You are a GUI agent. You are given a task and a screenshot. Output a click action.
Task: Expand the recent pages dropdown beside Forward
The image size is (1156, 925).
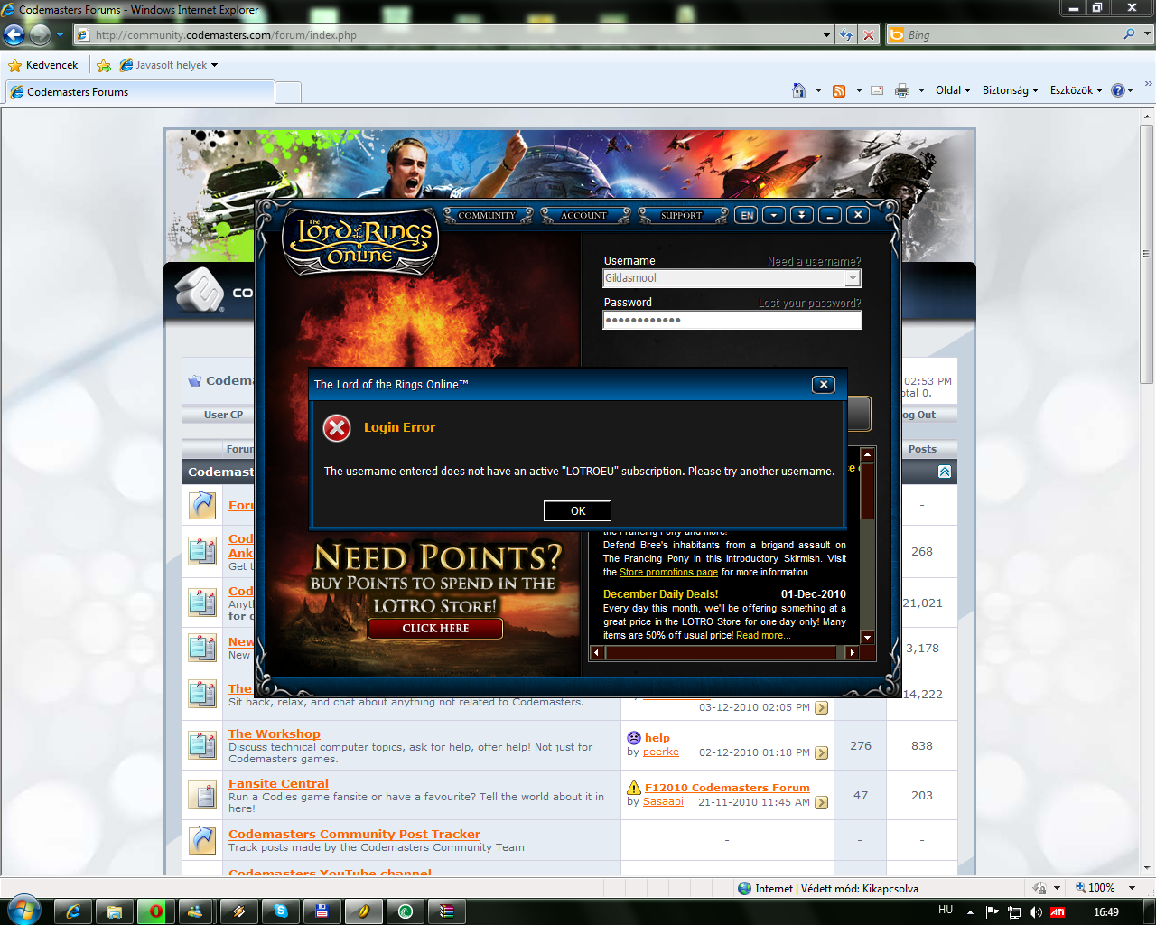[60, 35]
